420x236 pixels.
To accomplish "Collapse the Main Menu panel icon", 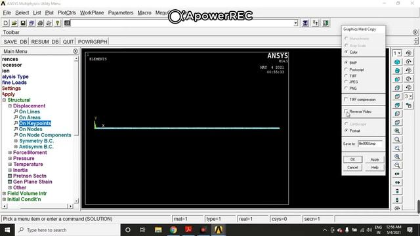I will [x=75, y=51].
